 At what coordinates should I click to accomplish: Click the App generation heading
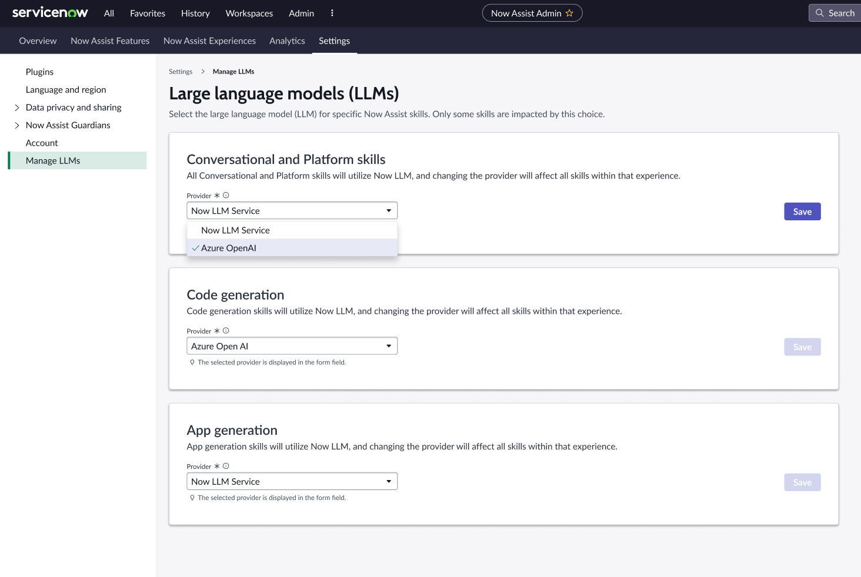point(232,430)
